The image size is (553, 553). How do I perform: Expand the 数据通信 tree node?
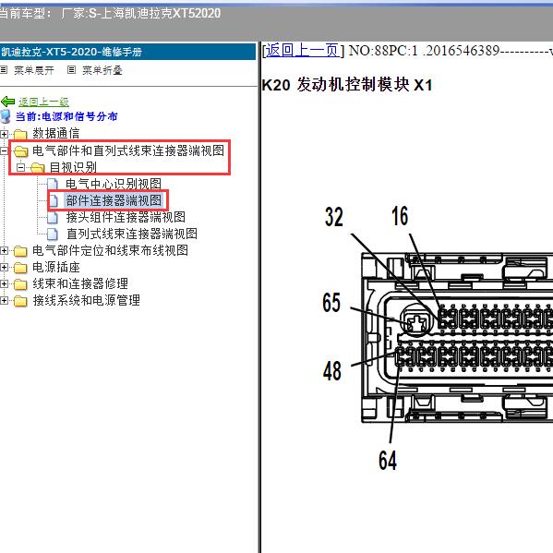4,134
